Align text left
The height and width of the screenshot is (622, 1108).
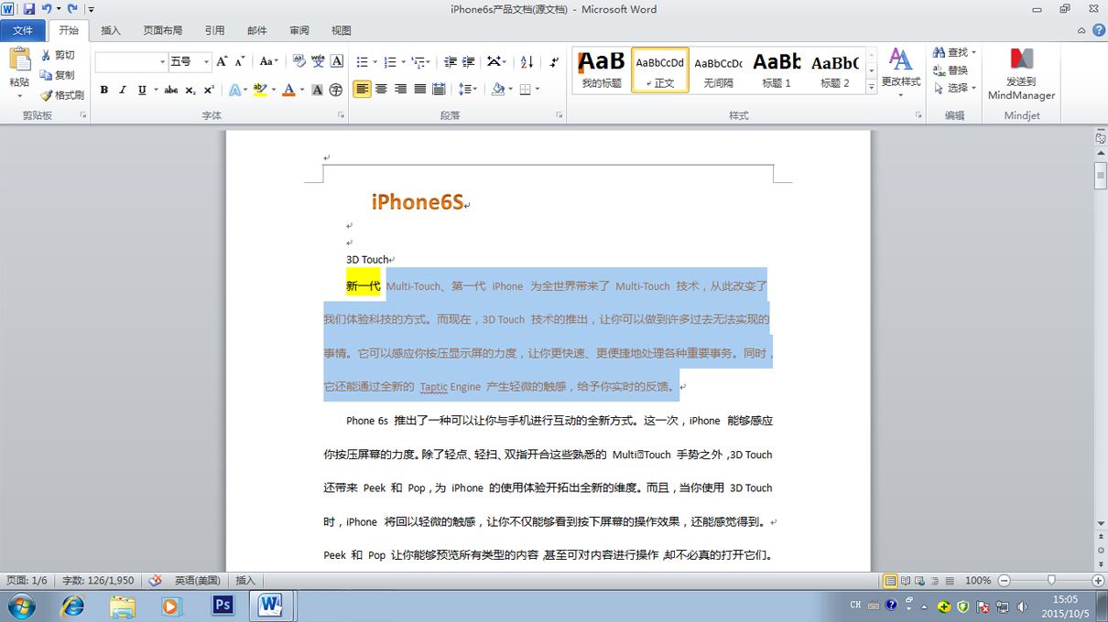[x=363, y=90]
